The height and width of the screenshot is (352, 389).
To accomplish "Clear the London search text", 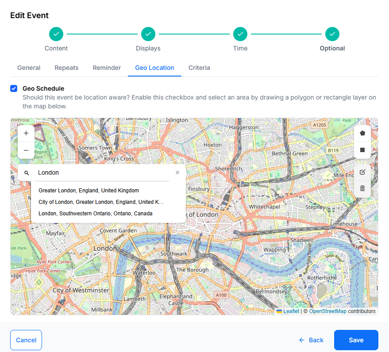I will (x=177, y=172).
